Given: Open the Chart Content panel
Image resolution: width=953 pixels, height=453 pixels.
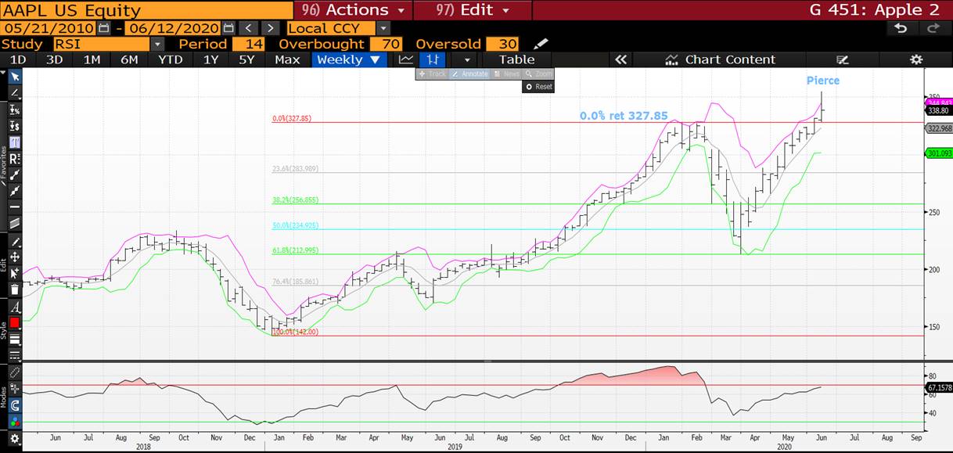Looking at the screenshot, I should (720, 59).
